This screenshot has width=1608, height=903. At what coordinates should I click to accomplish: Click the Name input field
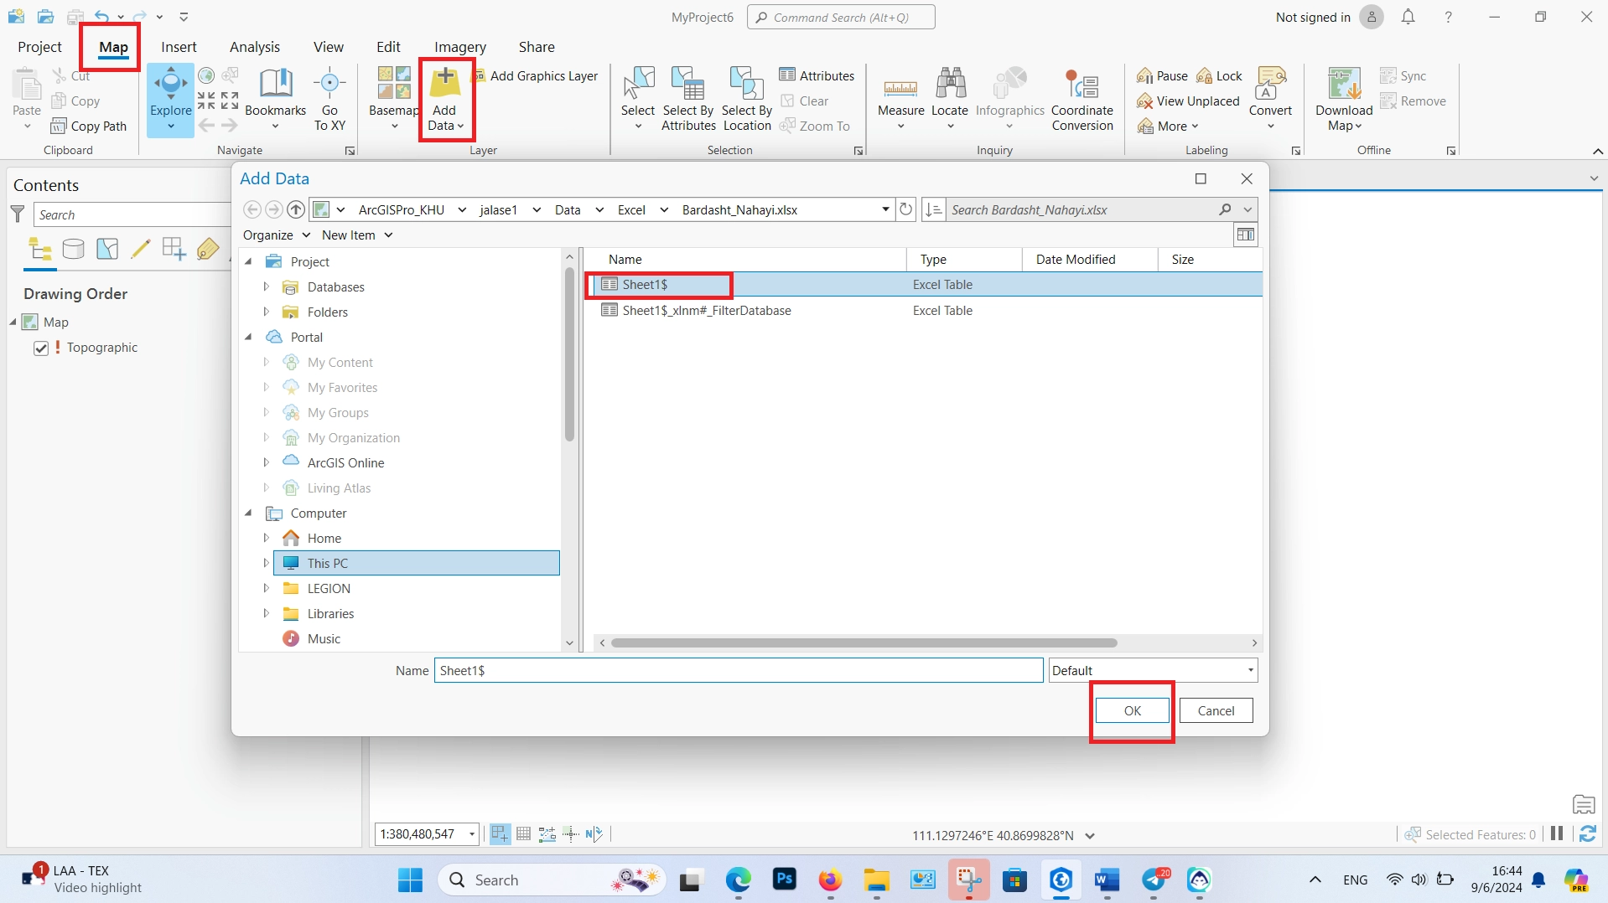(x=739, y=670)
